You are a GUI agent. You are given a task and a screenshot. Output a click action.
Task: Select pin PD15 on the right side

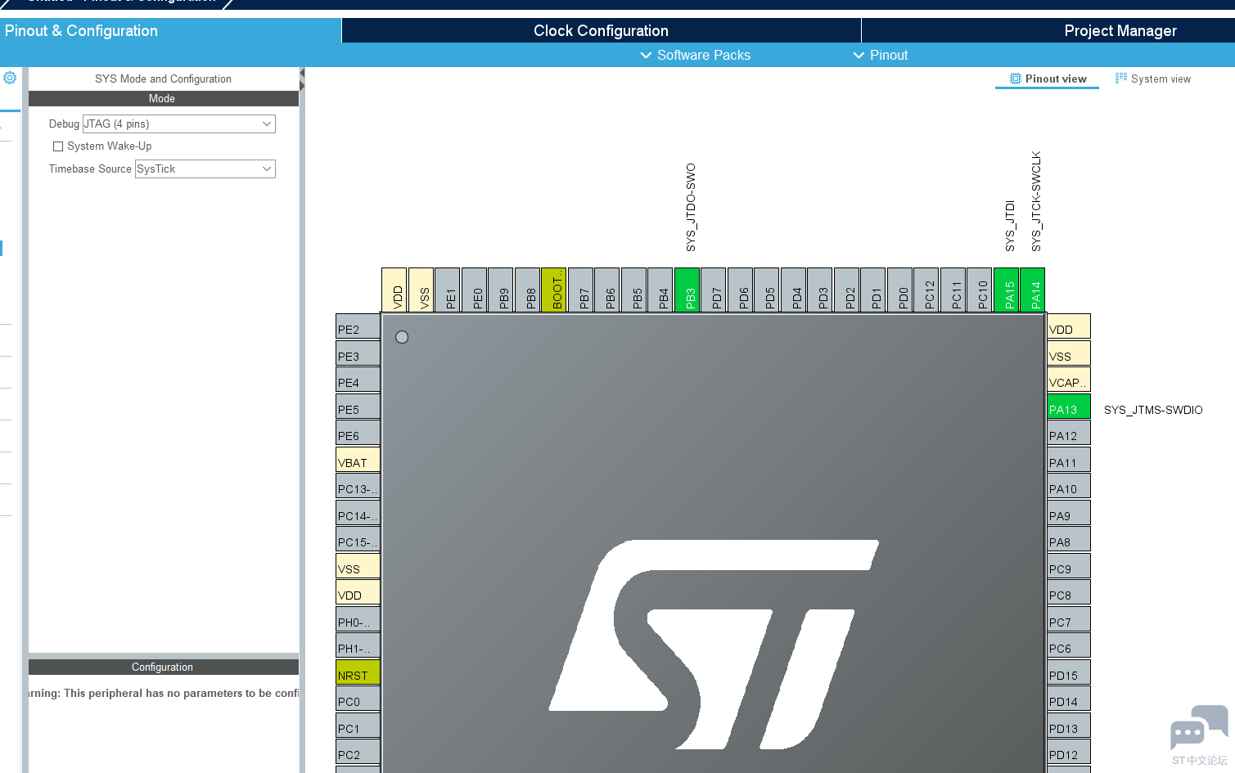click(1069, 672)
